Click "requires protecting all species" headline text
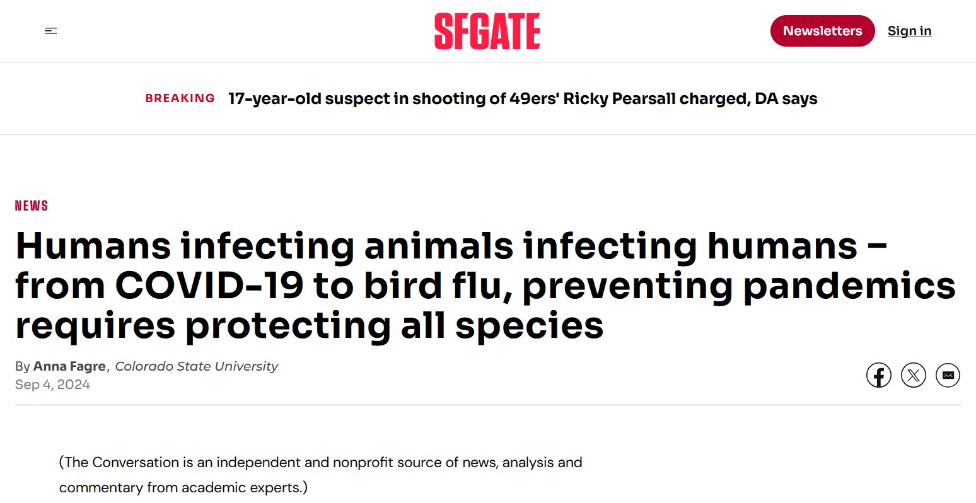 (x=309, y=326)
